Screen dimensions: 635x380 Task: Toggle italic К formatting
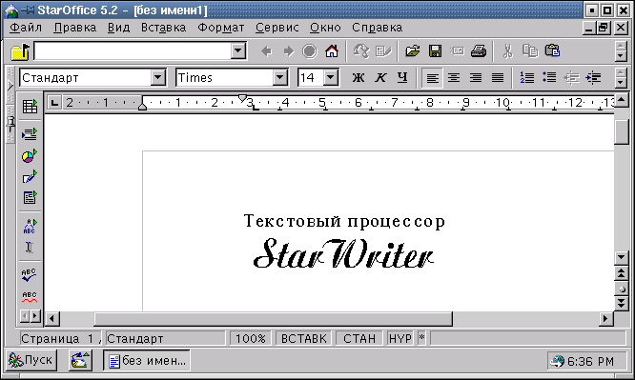[380, 77]
